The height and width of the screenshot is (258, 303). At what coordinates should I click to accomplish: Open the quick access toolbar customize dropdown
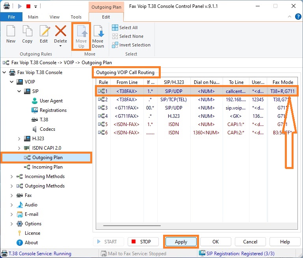point(35,7)
